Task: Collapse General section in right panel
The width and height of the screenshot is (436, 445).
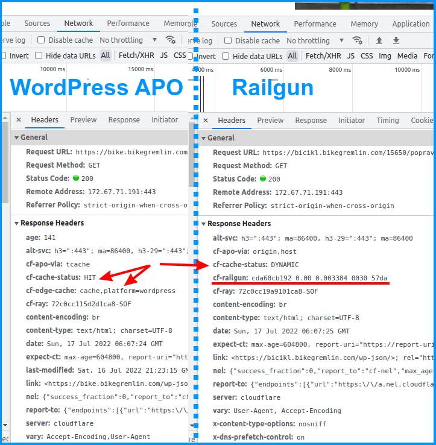Action: point(203,138)
